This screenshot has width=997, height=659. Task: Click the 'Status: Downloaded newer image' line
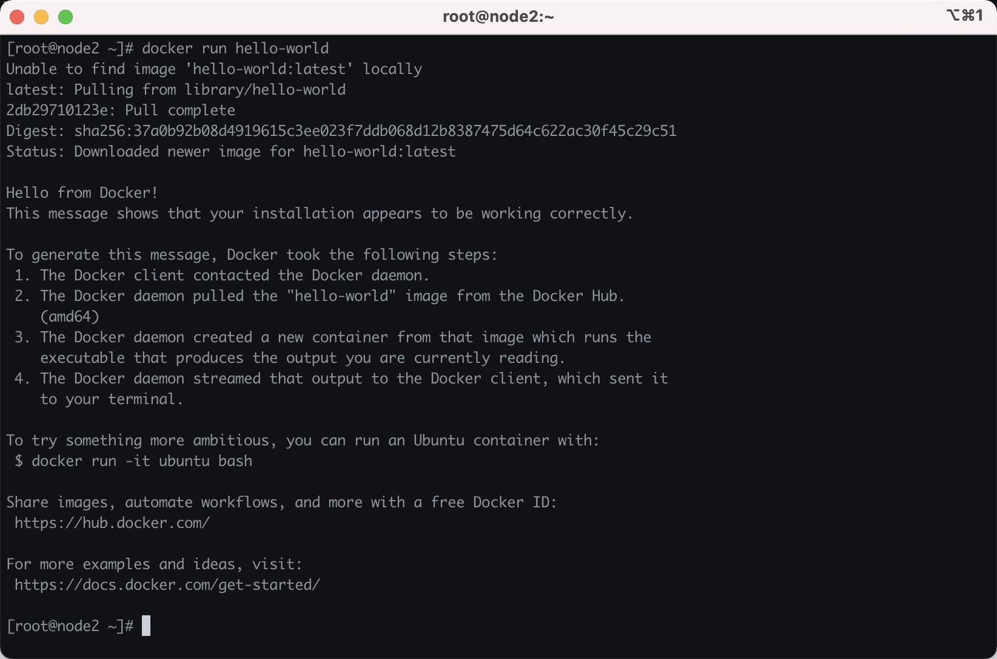click(230, 152)
